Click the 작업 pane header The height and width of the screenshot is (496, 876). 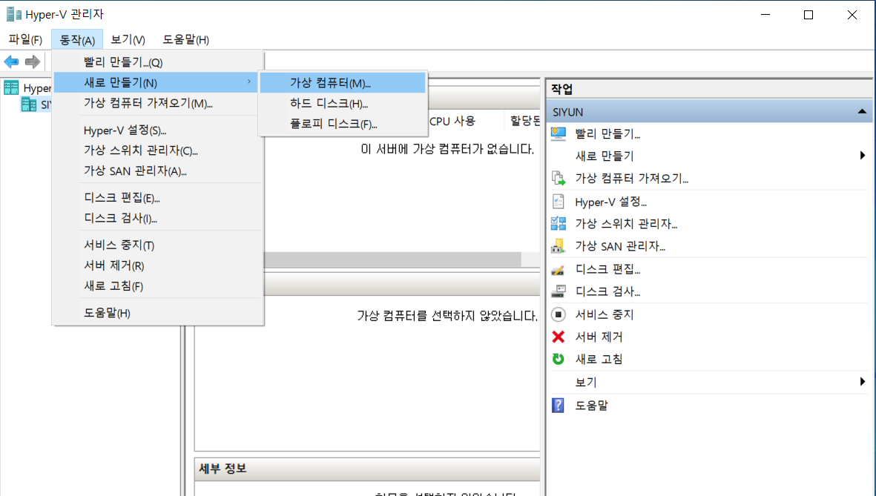pos(709,89)
